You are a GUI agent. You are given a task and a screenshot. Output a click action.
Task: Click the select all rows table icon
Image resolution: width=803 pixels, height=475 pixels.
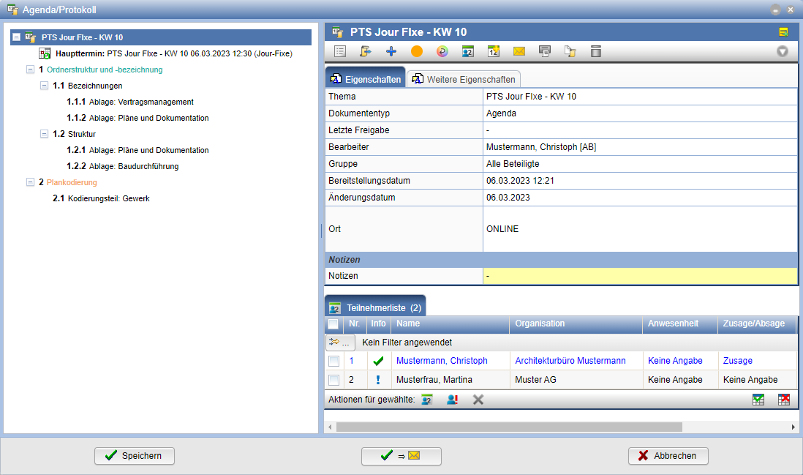pyautogui.click(x=758, y=400)
